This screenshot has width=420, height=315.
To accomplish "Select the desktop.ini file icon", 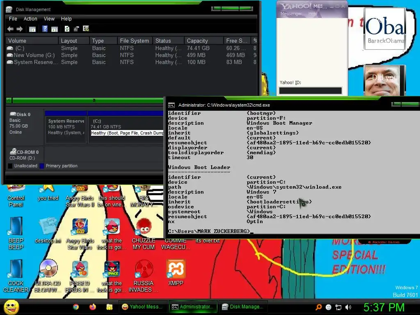I will 48,231.
